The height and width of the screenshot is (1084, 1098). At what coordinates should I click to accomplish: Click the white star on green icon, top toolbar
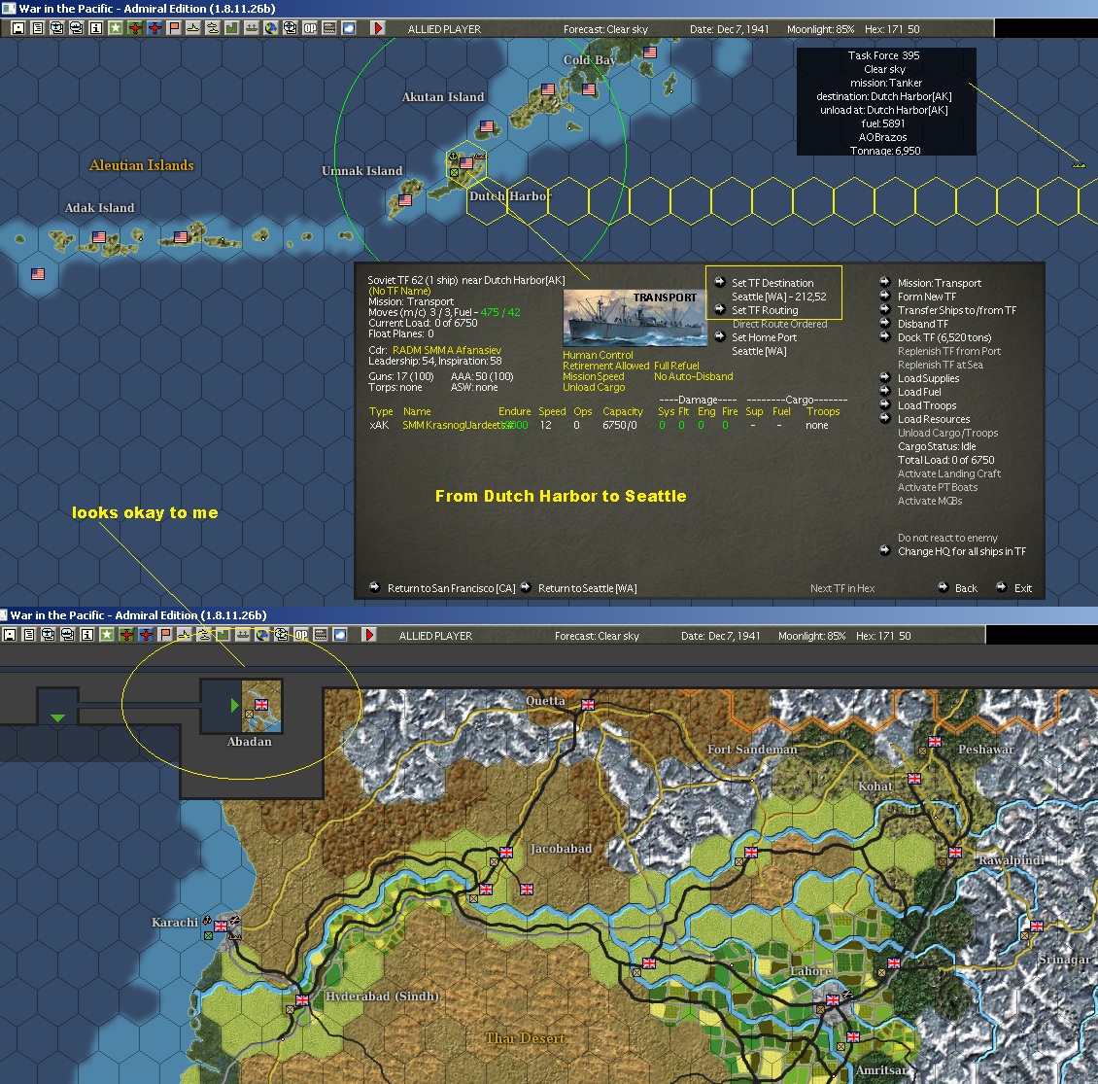(x=116, y=28)
